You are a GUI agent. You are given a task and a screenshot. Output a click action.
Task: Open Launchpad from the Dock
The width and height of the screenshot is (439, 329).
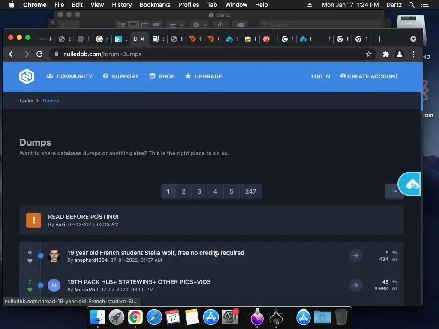pos(117,317)
